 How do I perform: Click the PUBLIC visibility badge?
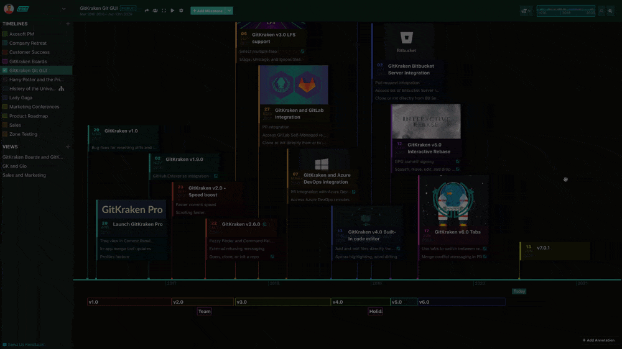click(128, 8)
